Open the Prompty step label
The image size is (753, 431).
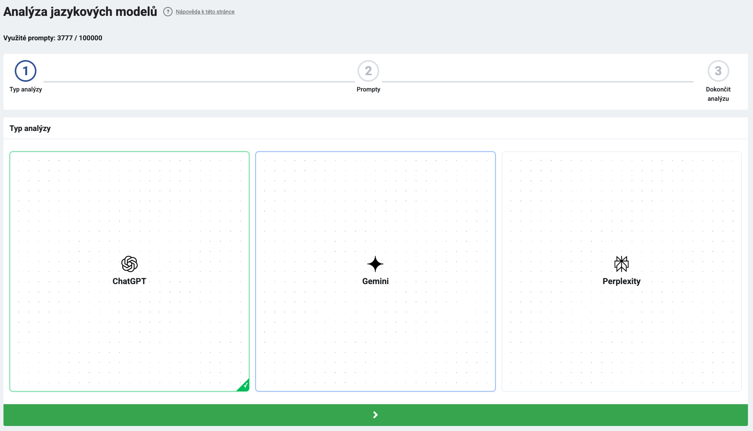[368, 89]
